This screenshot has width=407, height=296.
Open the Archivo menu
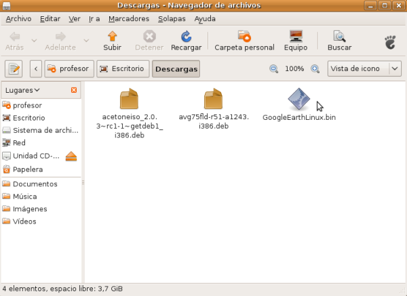click(18, 18)
